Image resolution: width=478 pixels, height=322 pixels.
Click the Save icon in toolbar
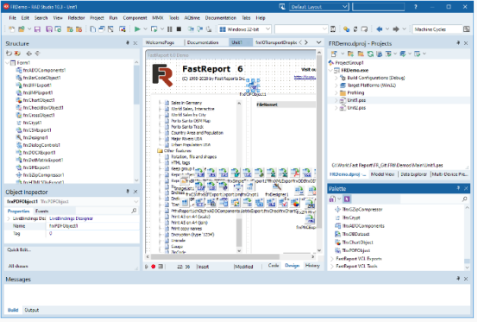37,29
